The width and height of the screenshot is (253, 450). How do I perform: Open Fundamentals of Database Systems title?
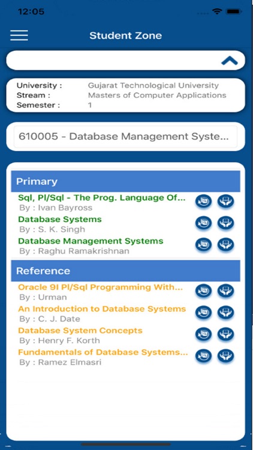point(103,352)
